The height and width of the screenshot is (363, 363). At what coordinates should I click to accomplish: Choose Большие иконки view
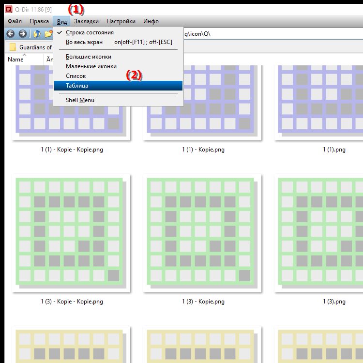coord(118,57)
